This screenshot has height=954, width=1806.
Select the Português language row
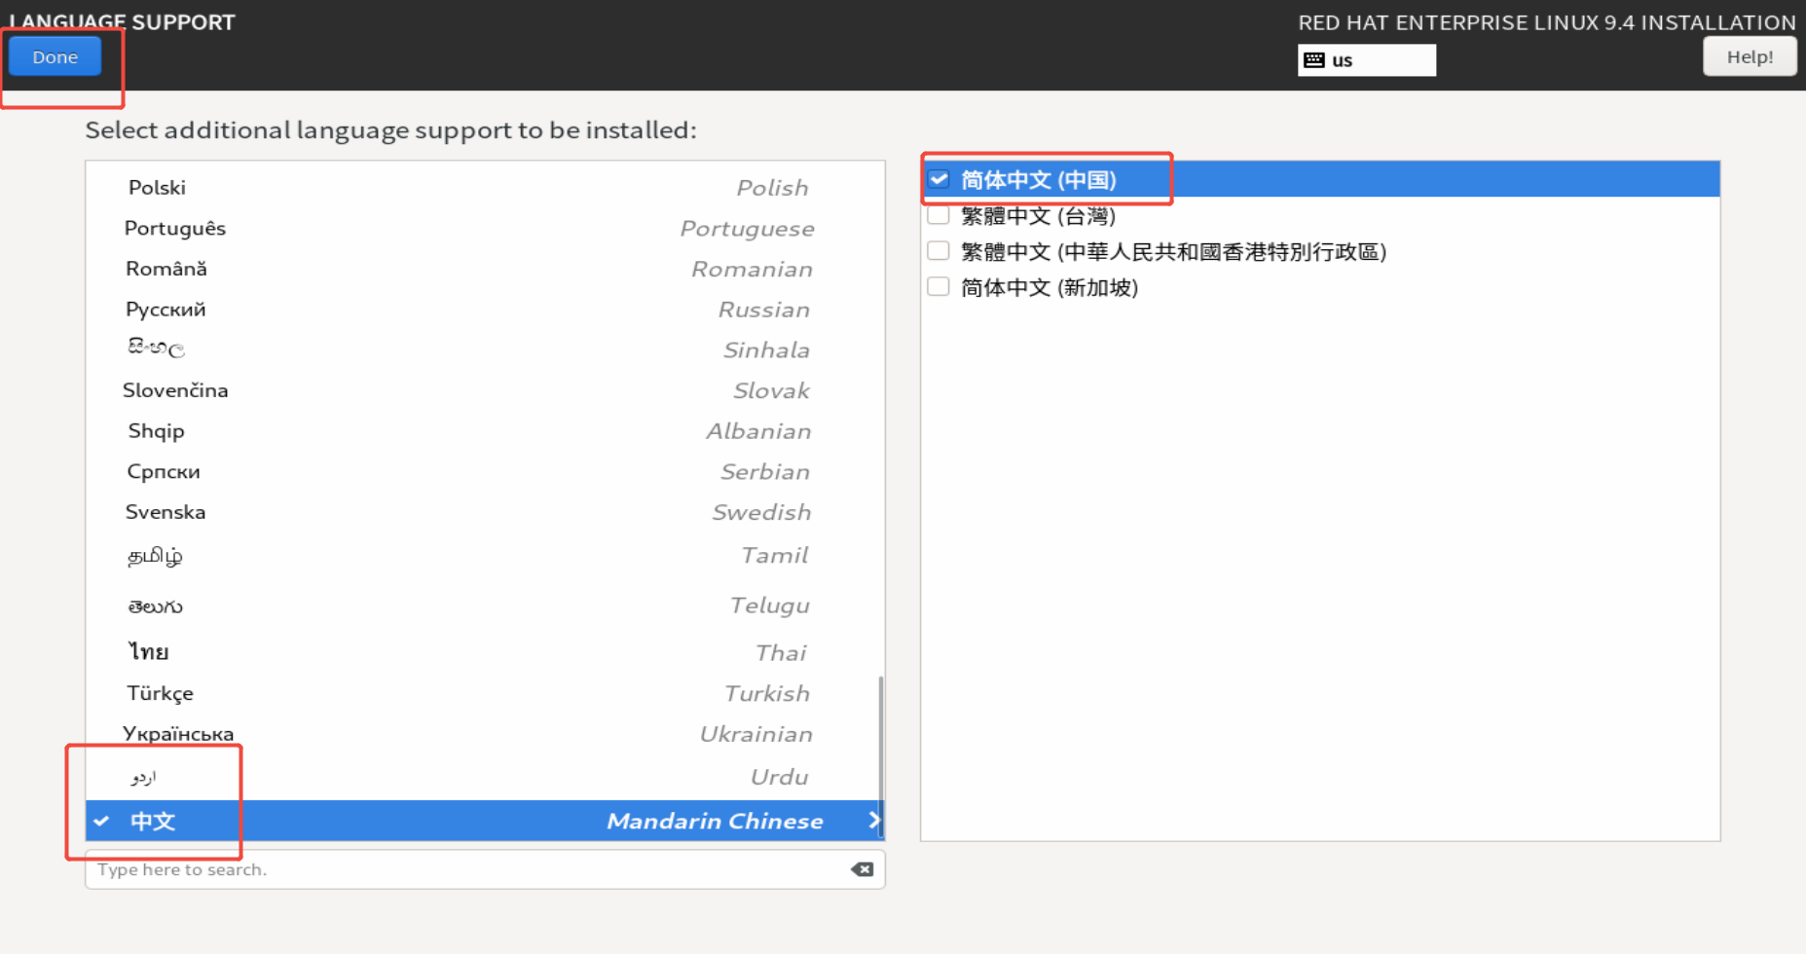485,228
